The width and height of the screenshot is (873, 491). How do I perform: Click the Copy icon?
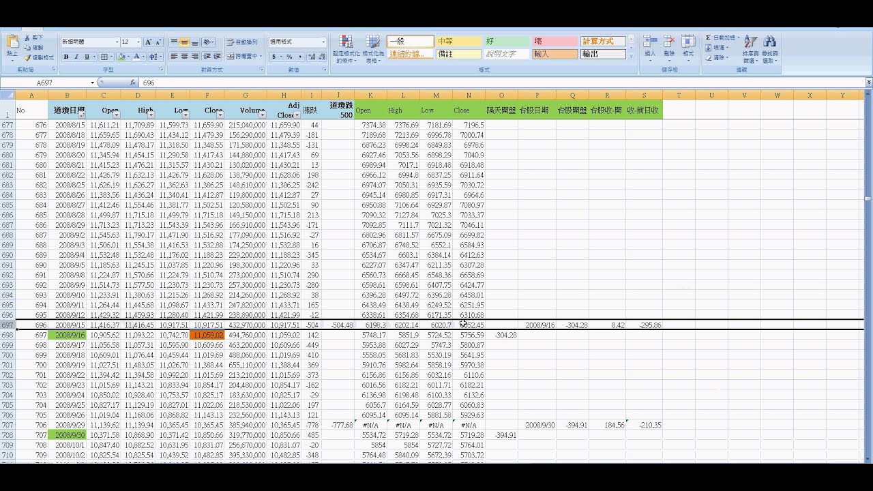click(x=27, y=48)
